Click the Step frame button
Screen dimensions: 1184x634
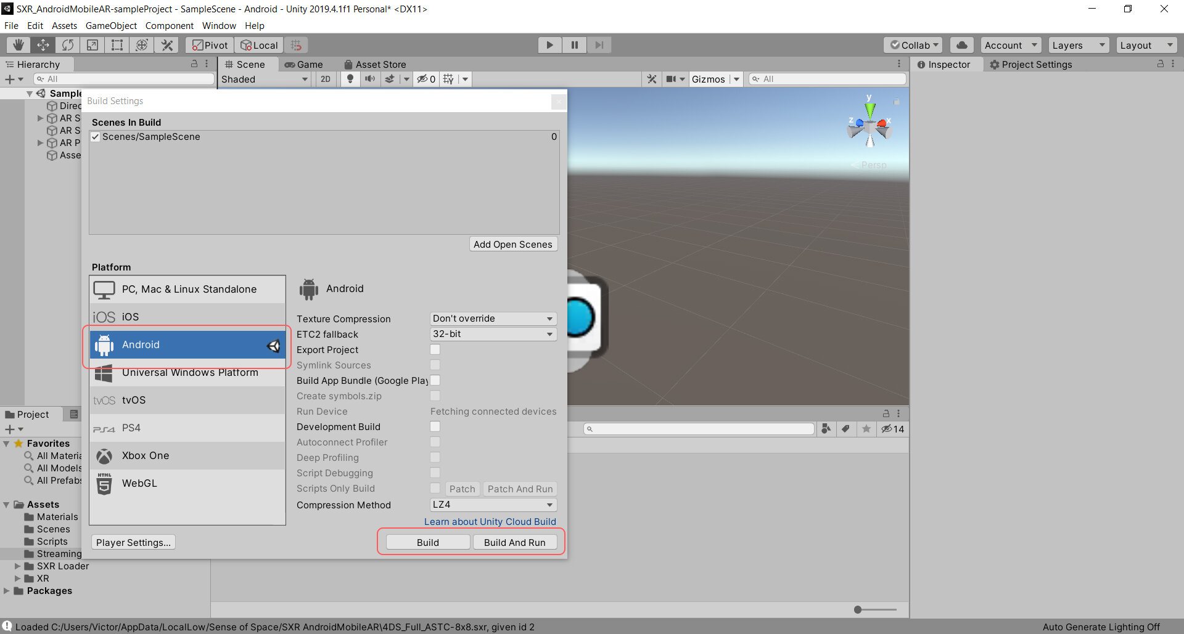pos(599,45)
